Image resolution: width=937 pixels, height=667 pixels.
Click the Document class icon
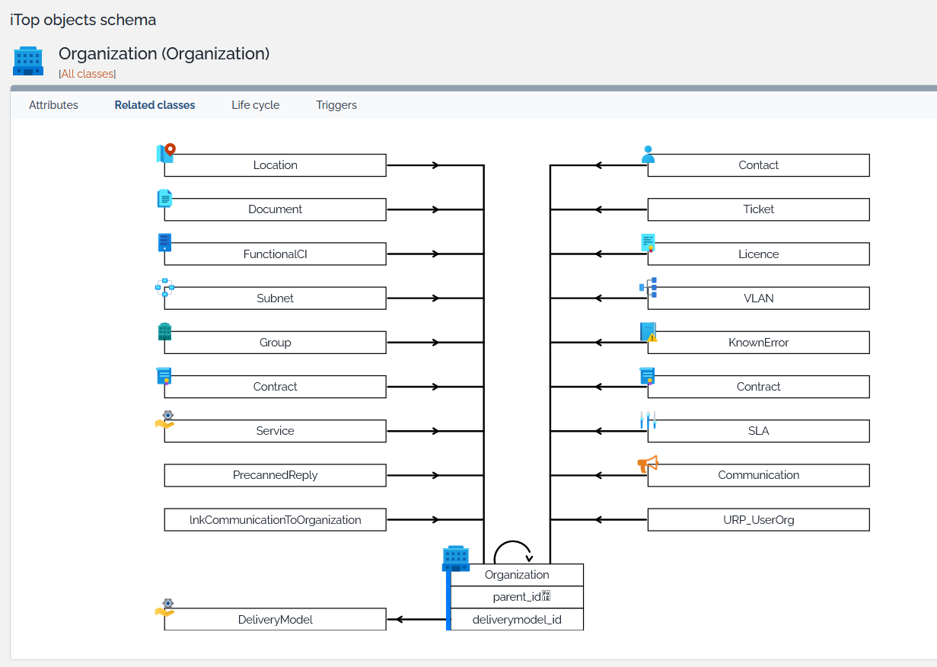point(165,199)
